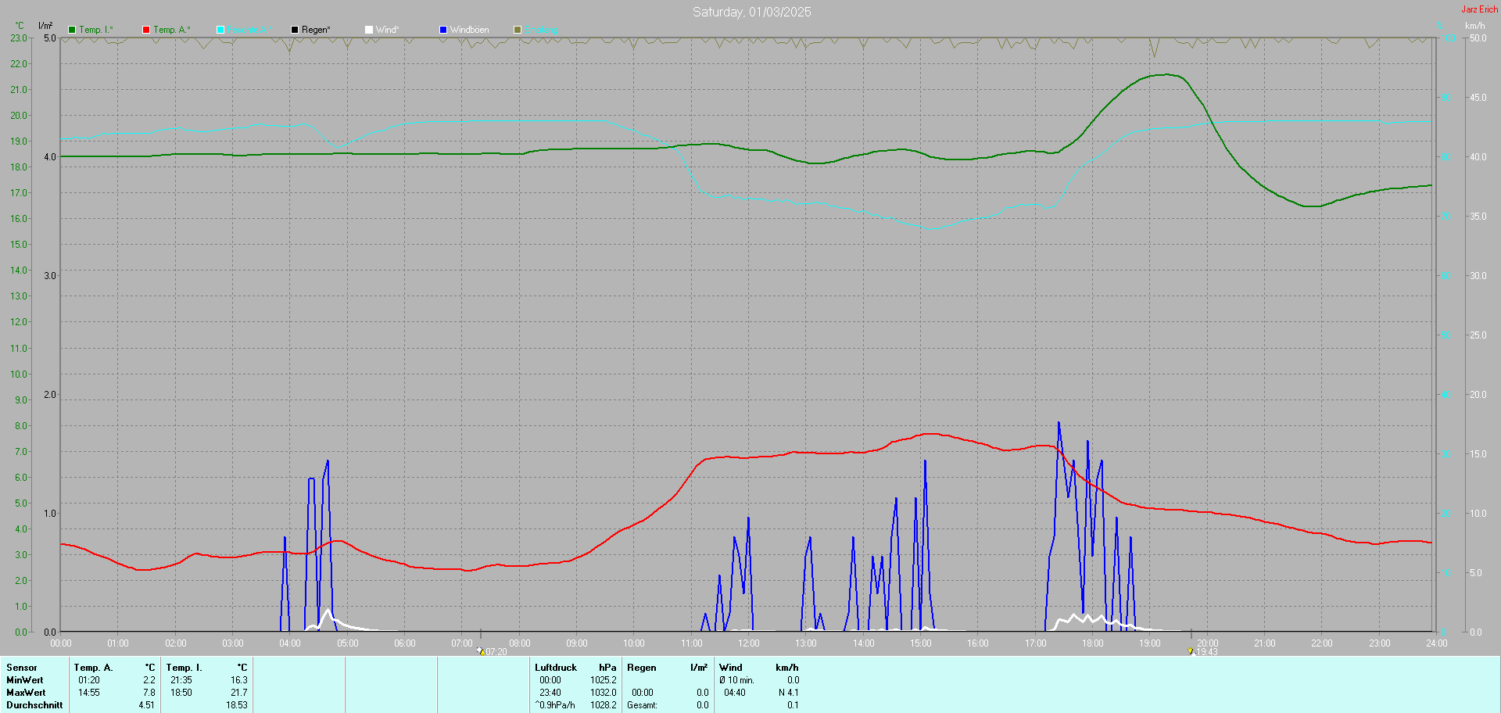The width and height of the screenshot is (1501, 713).
Task: Select the "Wind*" legend label
Action: [x=388, y=30]
